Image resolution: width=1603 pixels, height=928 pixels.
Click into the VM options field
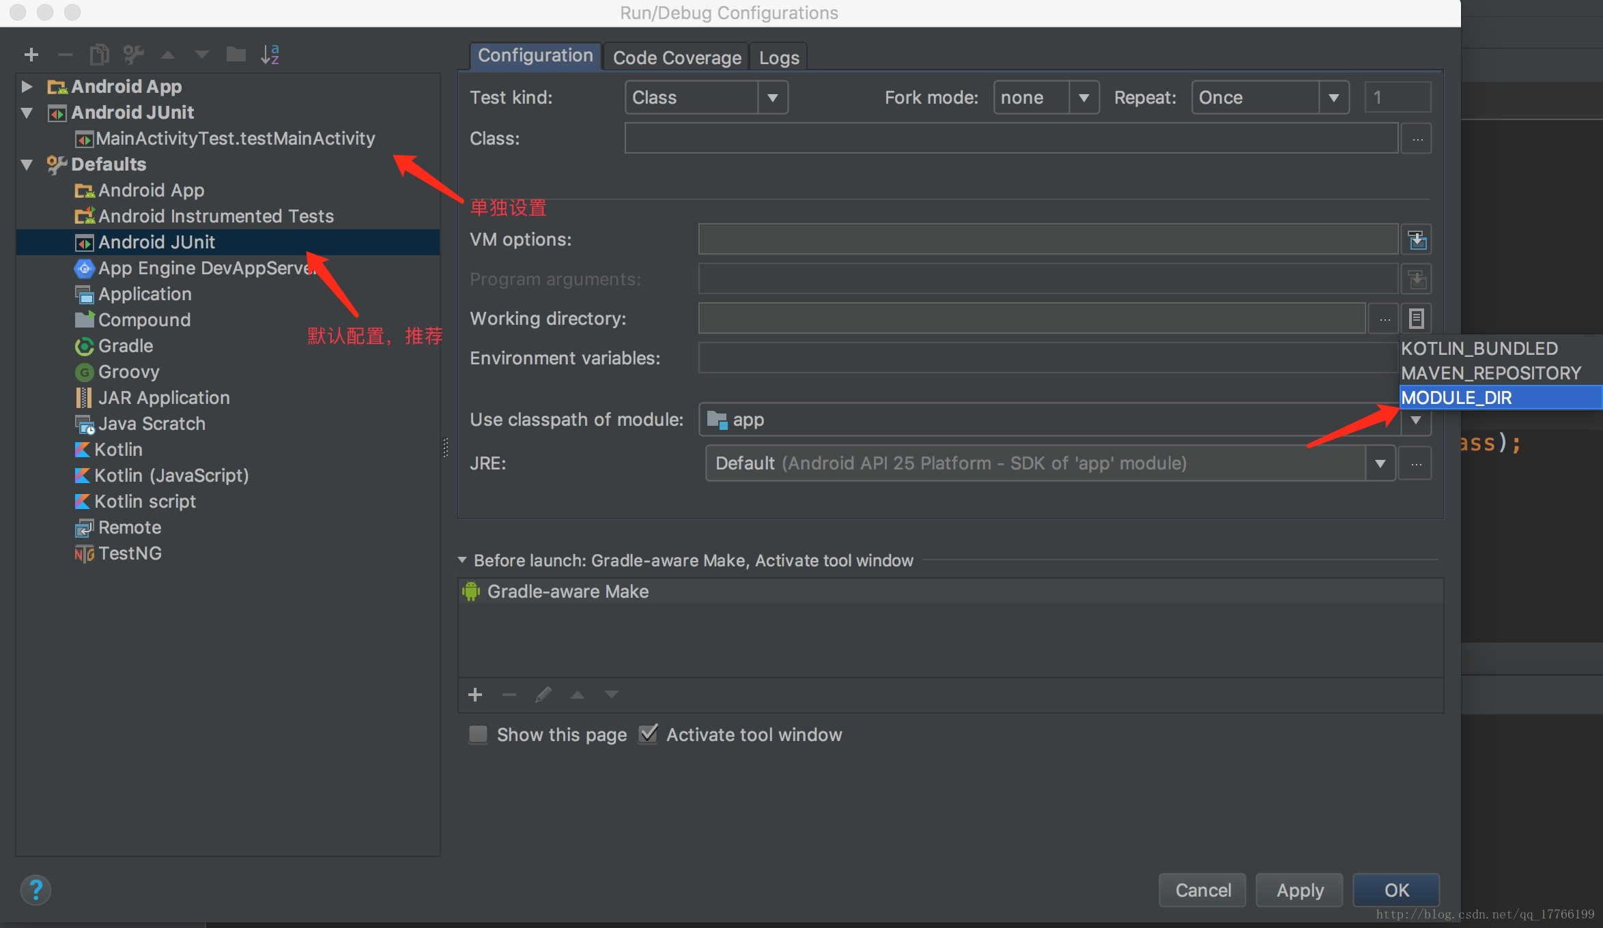point(1047,240)
